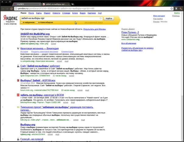Open the Картинки service link

pyautogui.click(x=92, y=13)
